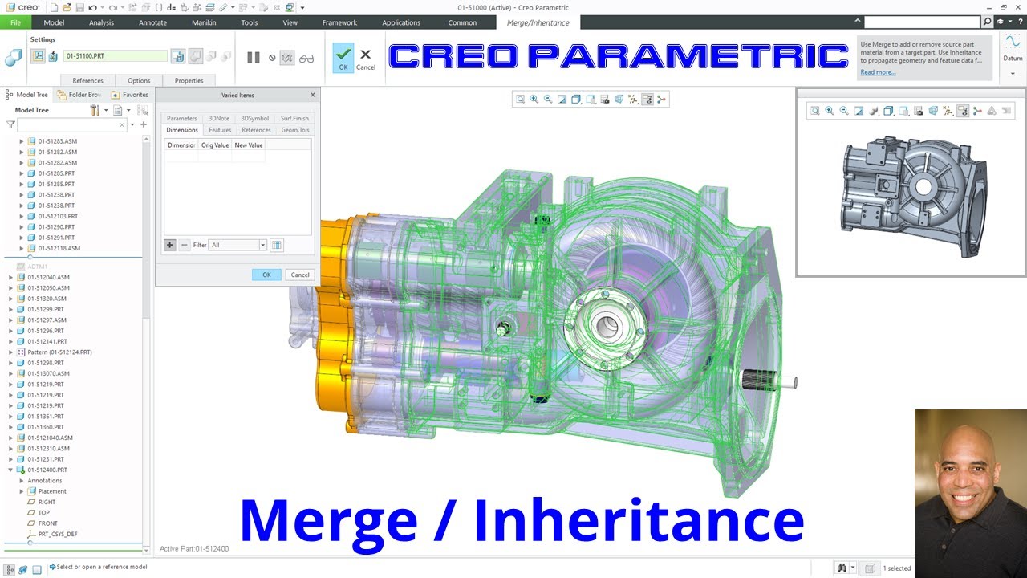The height and width of the screenshot is (578, 1027).
Task: Click the Datum icon on the ribbon
Action: (x=1013, y=47)
